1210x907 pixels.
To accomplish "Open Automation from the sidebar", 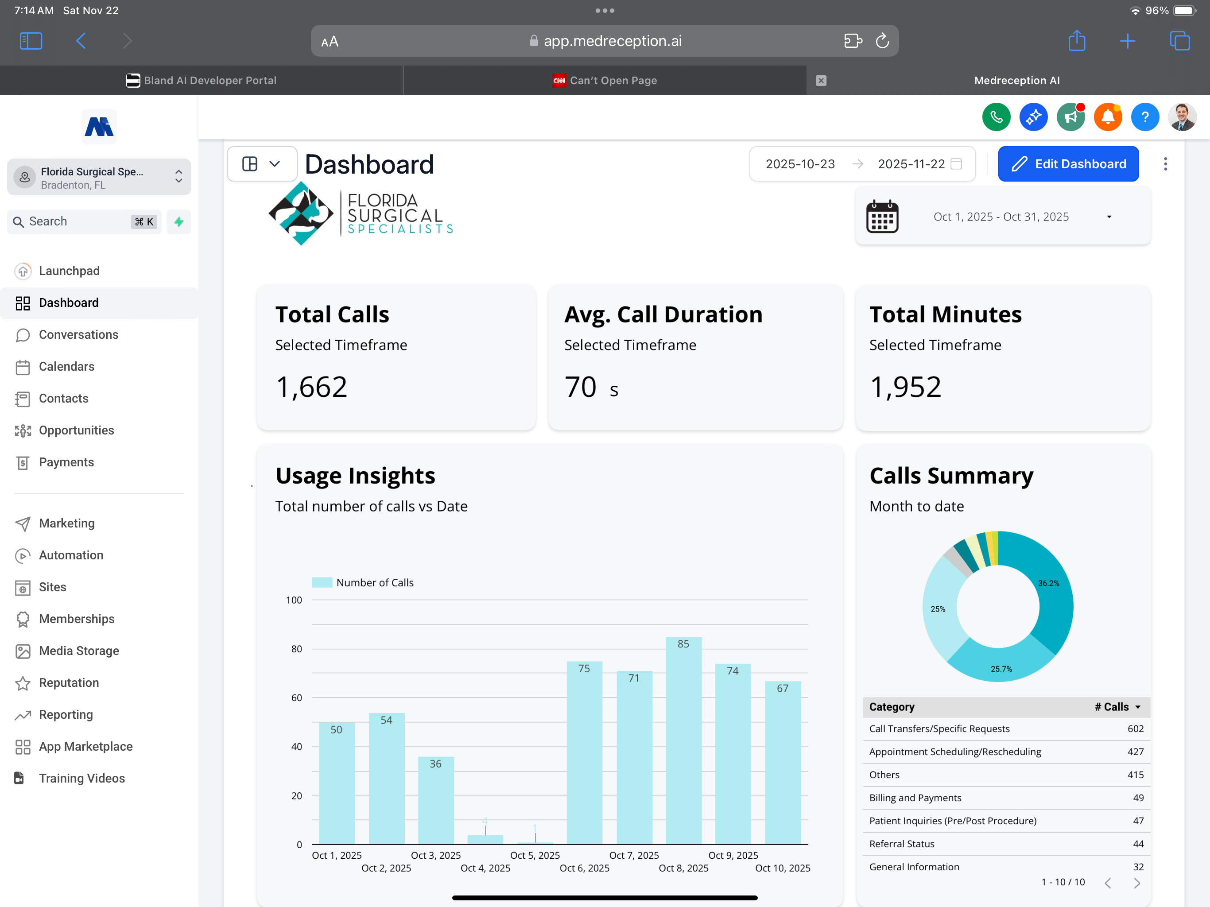I will [x=99, y=555].
